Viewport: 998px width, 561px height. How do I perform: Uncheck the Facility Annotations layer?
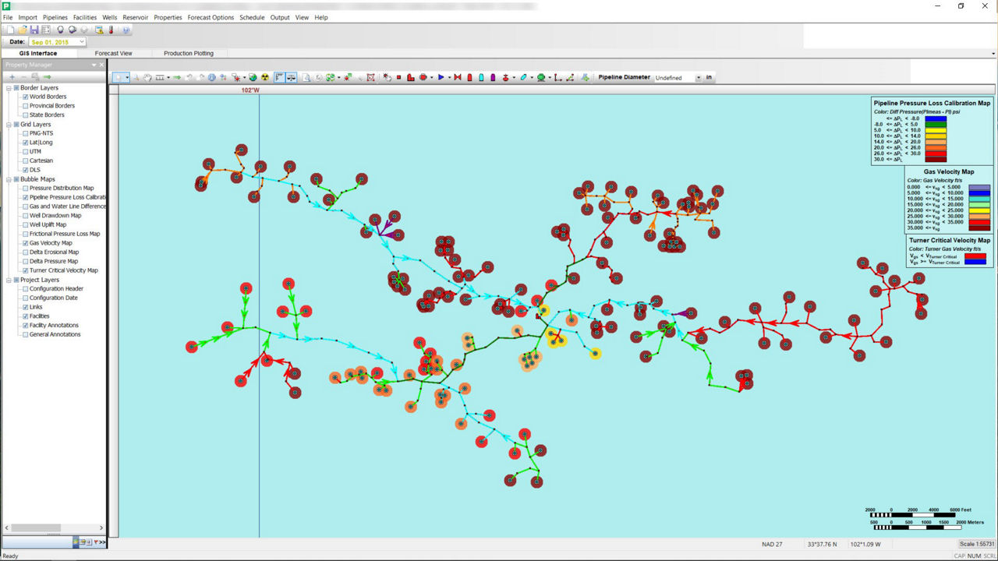pyautogui.click(x=26, y=325)
